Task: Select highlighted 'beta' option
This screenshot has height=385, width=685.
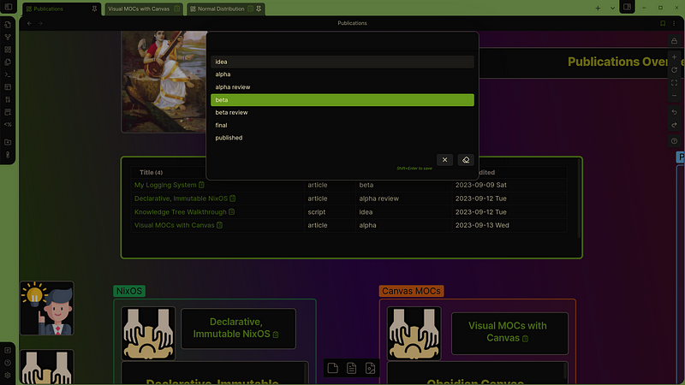Action: [342, 100]
